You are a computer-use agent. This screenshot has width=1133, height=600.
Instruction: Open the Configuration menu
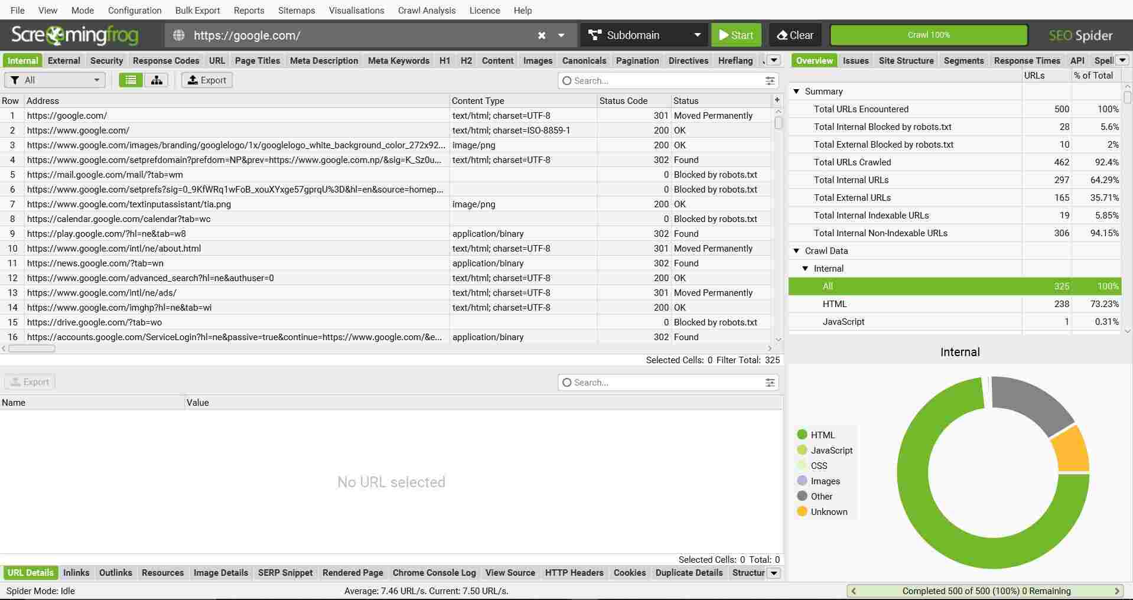click(135, 10)
